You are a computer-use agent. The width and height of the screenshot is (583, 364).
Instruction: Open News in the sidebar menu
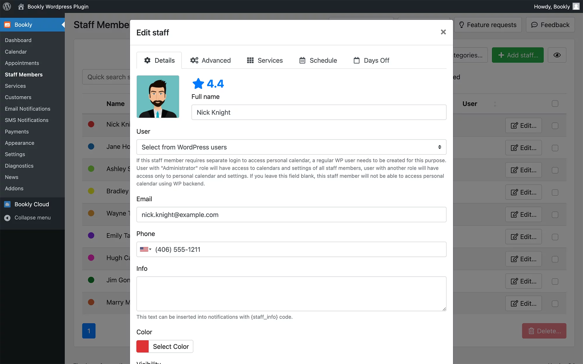point(12,177)
